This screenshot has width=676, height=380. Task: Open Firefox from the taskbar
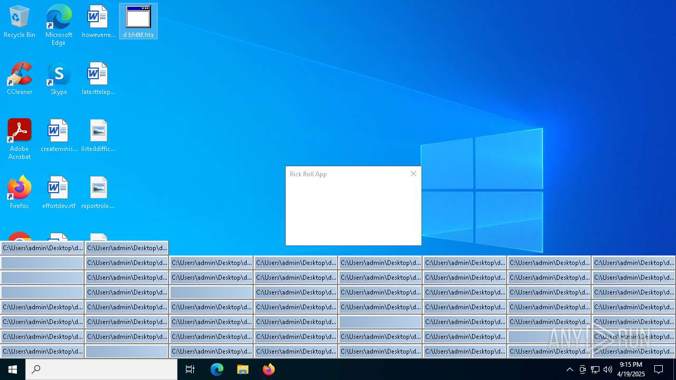pyautogui.click(x=269, y=369)
